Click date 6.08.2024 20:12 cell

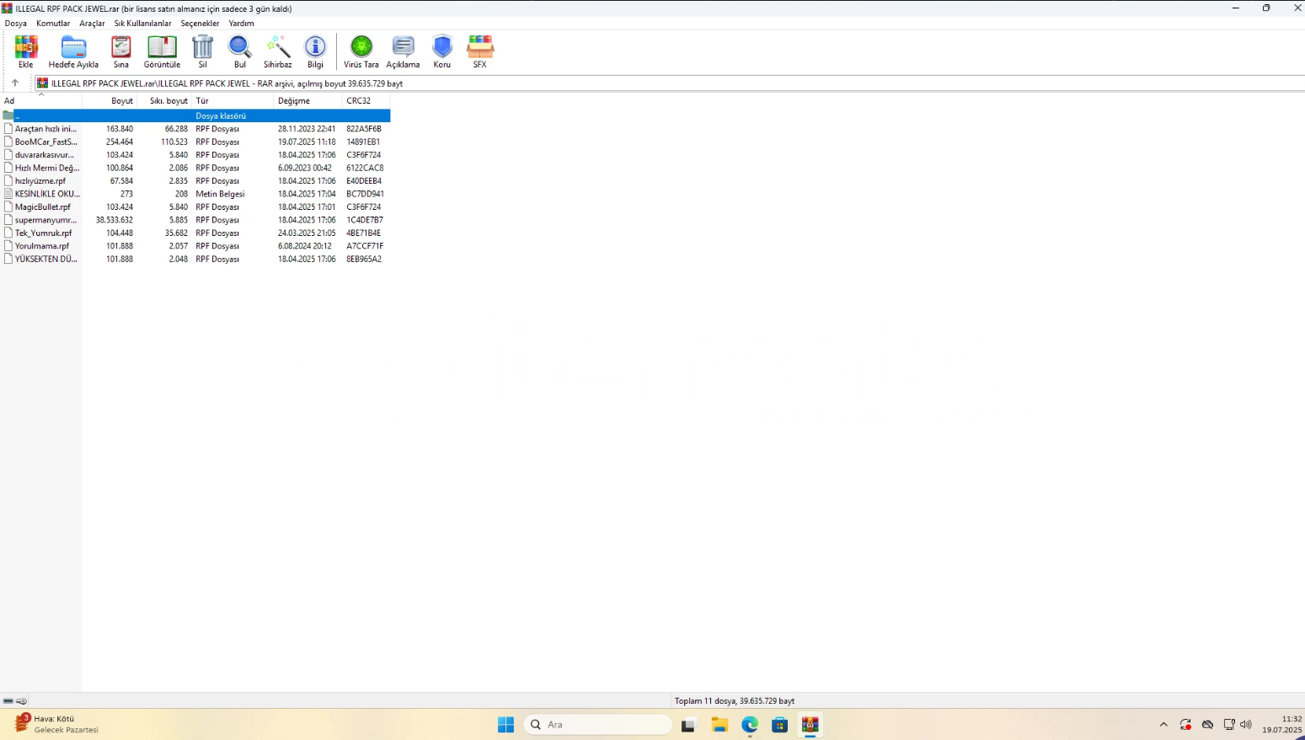(305, 246)
